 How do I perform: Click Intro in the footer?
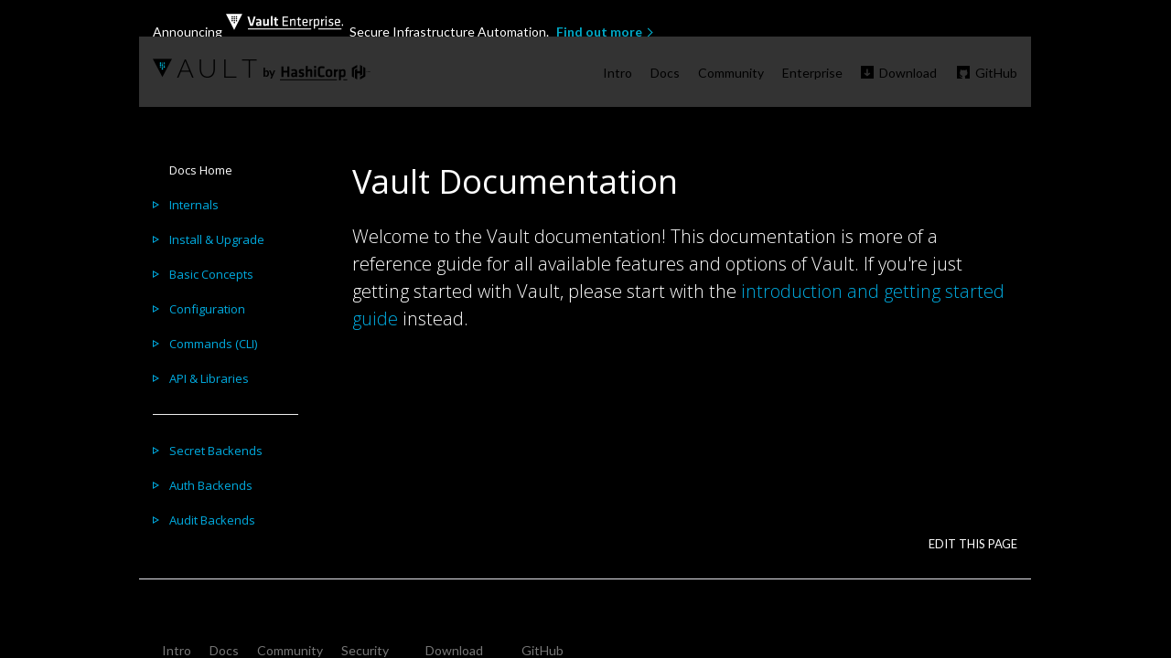[x=177, y=651]
